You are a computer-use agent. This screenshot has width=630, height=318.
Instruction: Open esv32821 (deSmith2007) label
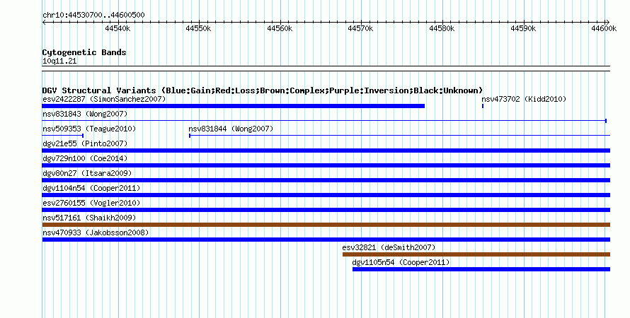(389, 247)
